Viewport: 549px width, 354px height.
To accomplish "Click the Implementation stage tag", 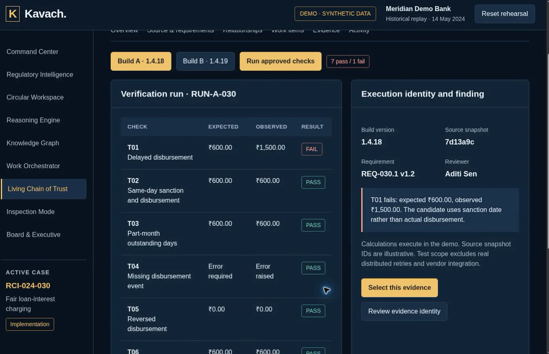I will (30, 324).
